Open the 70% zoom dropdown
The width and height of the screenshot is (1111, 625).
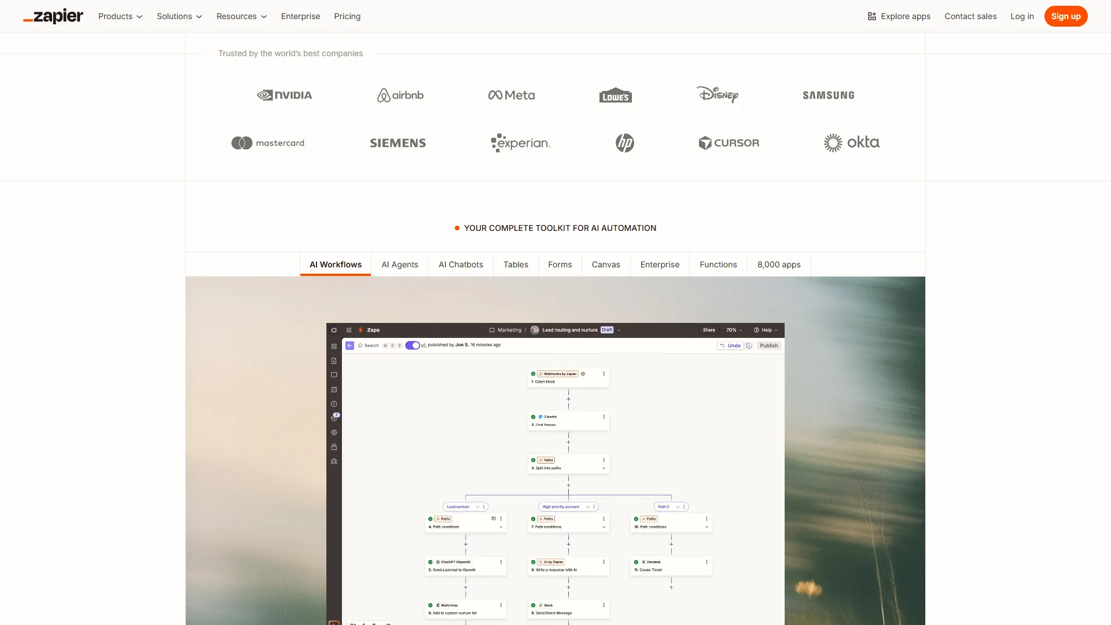pyautogui.click(x=734, y=330)
